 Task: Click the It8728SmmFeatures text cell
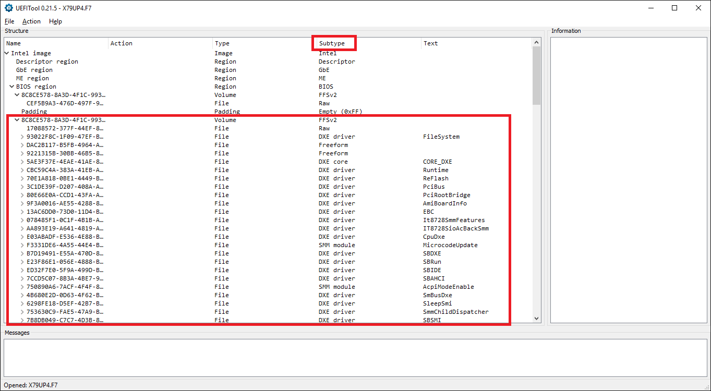coord(454,220)
